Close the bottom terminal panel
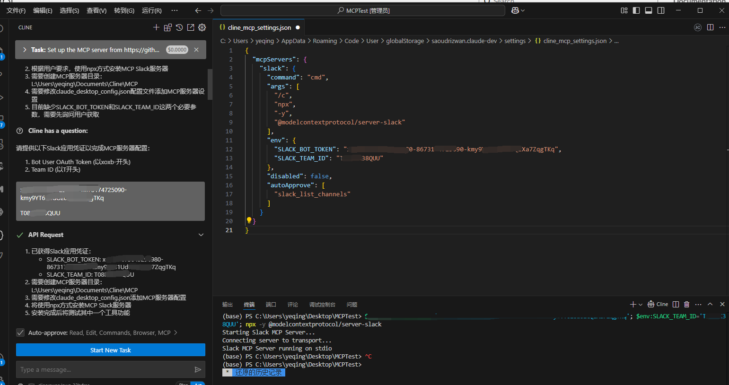The height and width of the screenshot is (385, 729). (x=722, y=304)
